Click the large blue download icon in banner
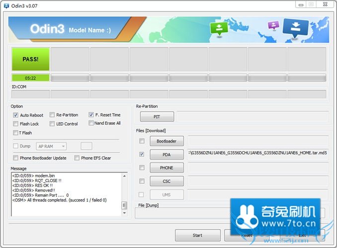The height and width of the screenshot is (248, 337). pyautogui.click(x=295, y=28)
